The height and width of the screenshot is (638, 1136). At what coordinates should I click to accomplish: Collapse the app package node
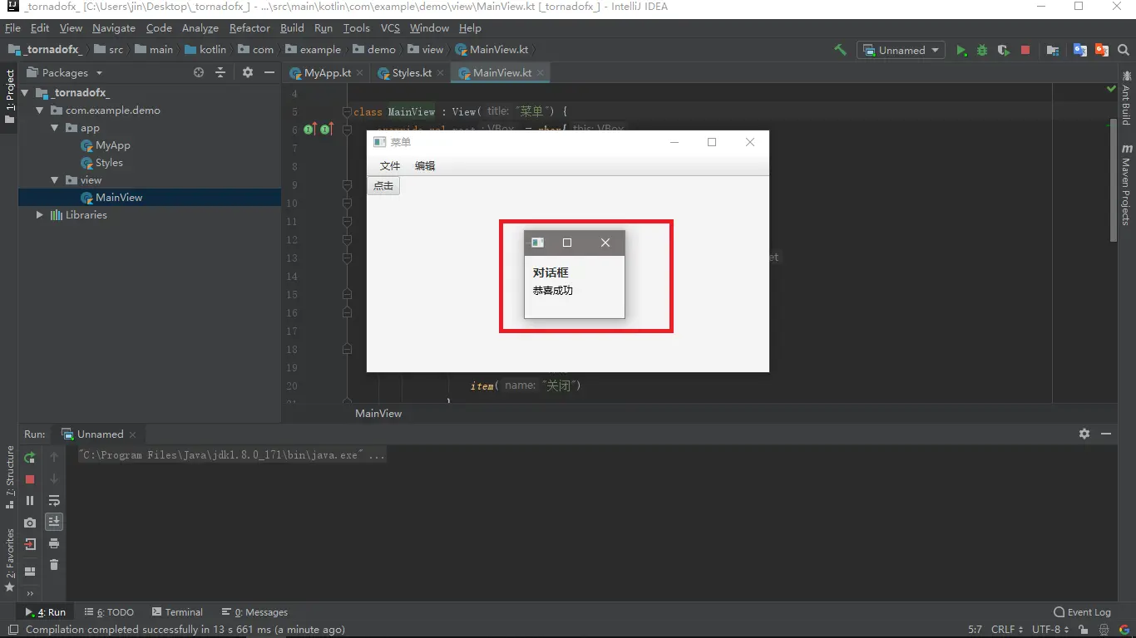coord(54,128)
